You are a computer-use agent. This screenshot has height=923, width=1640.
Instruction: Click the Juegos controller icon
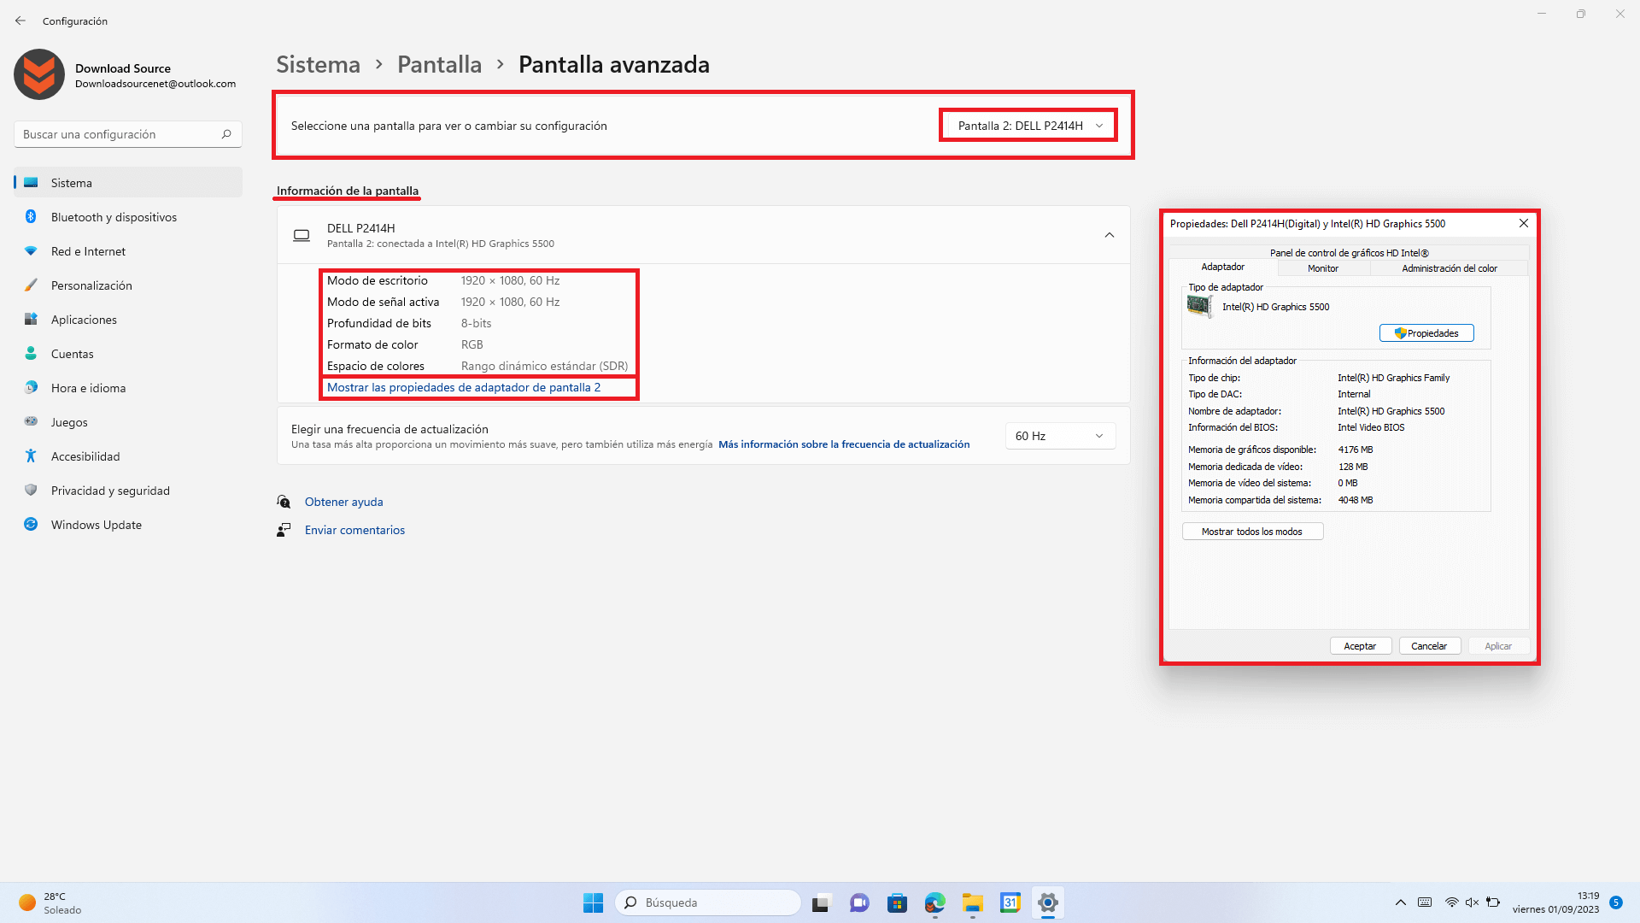click(31, 421)
